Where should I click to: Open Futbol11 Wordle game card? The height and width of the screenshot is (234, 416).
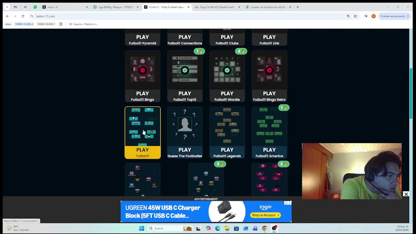[x=227, y=76]
